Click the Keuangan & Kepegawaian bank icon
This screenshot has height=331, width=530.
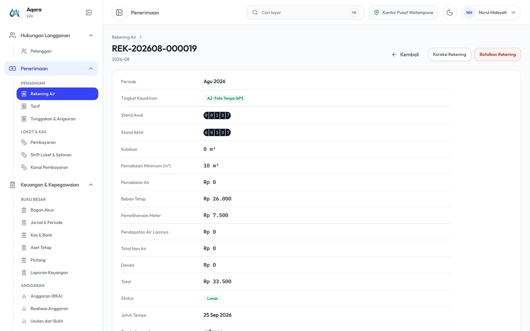tap(12, 185)
